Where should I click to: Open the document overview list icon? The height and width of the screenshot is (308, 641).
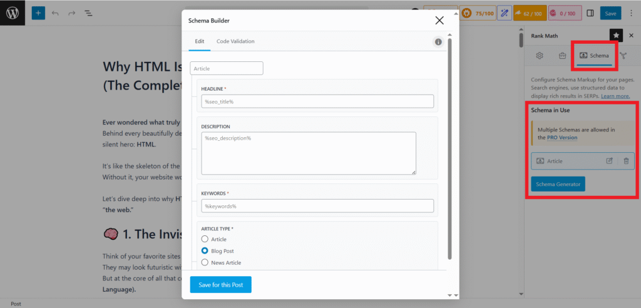point(88,13)
